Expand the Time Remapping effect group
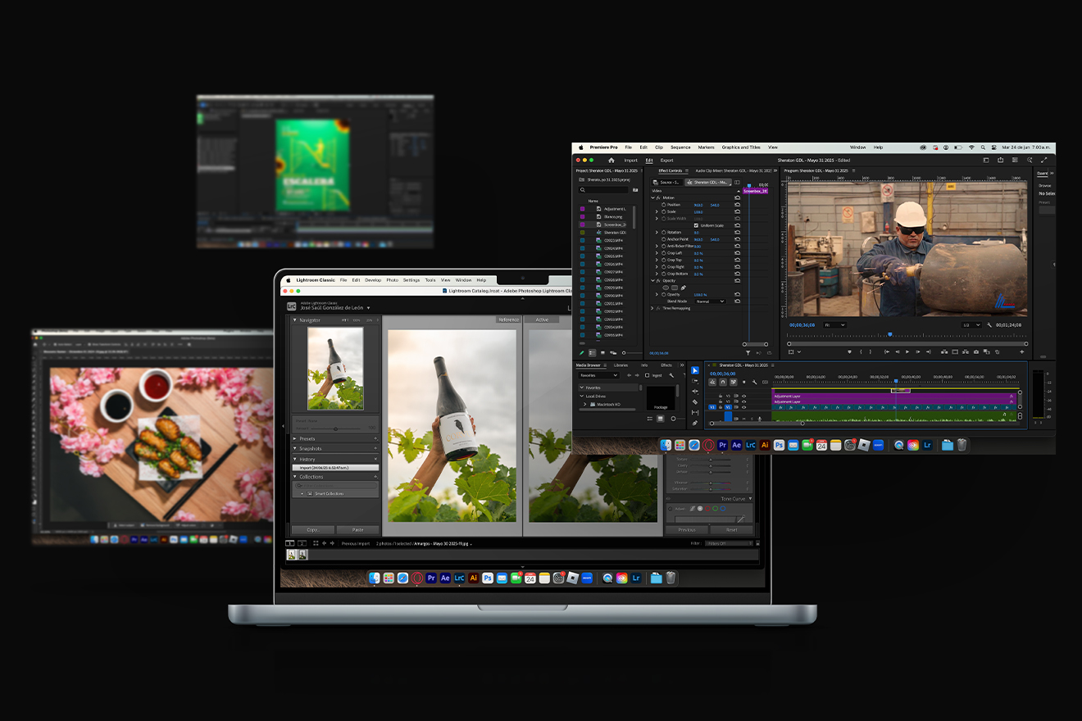Viewport: 1082px width, 721px height. pyautogui.click(x=653, y=308)
